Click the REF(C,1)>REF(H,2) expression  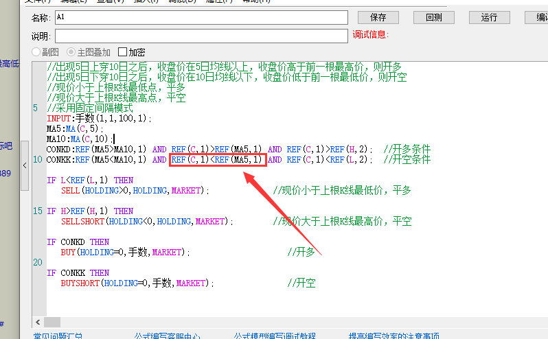(328, 150)
